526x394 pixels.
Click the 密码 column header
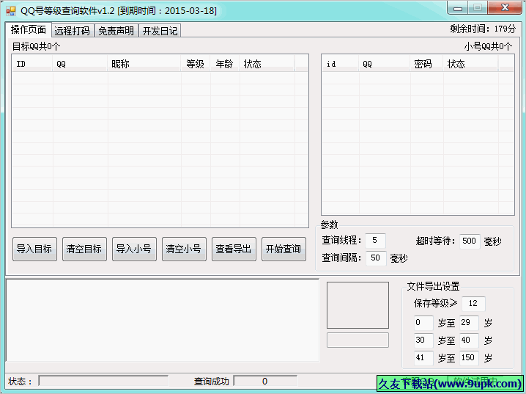point(427,64)
